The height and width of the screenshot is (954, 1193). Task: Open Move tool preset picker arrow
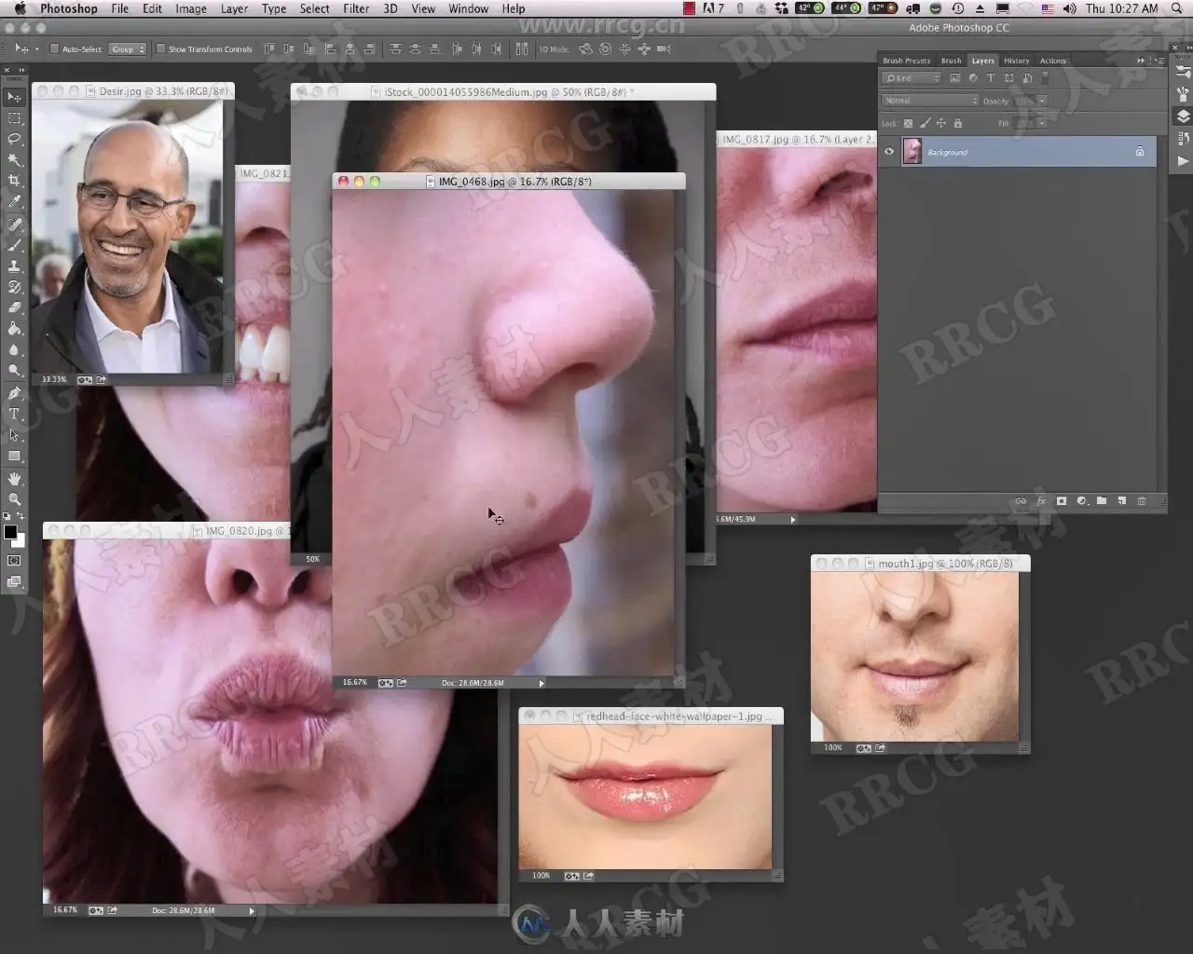(x=36, y=48)
